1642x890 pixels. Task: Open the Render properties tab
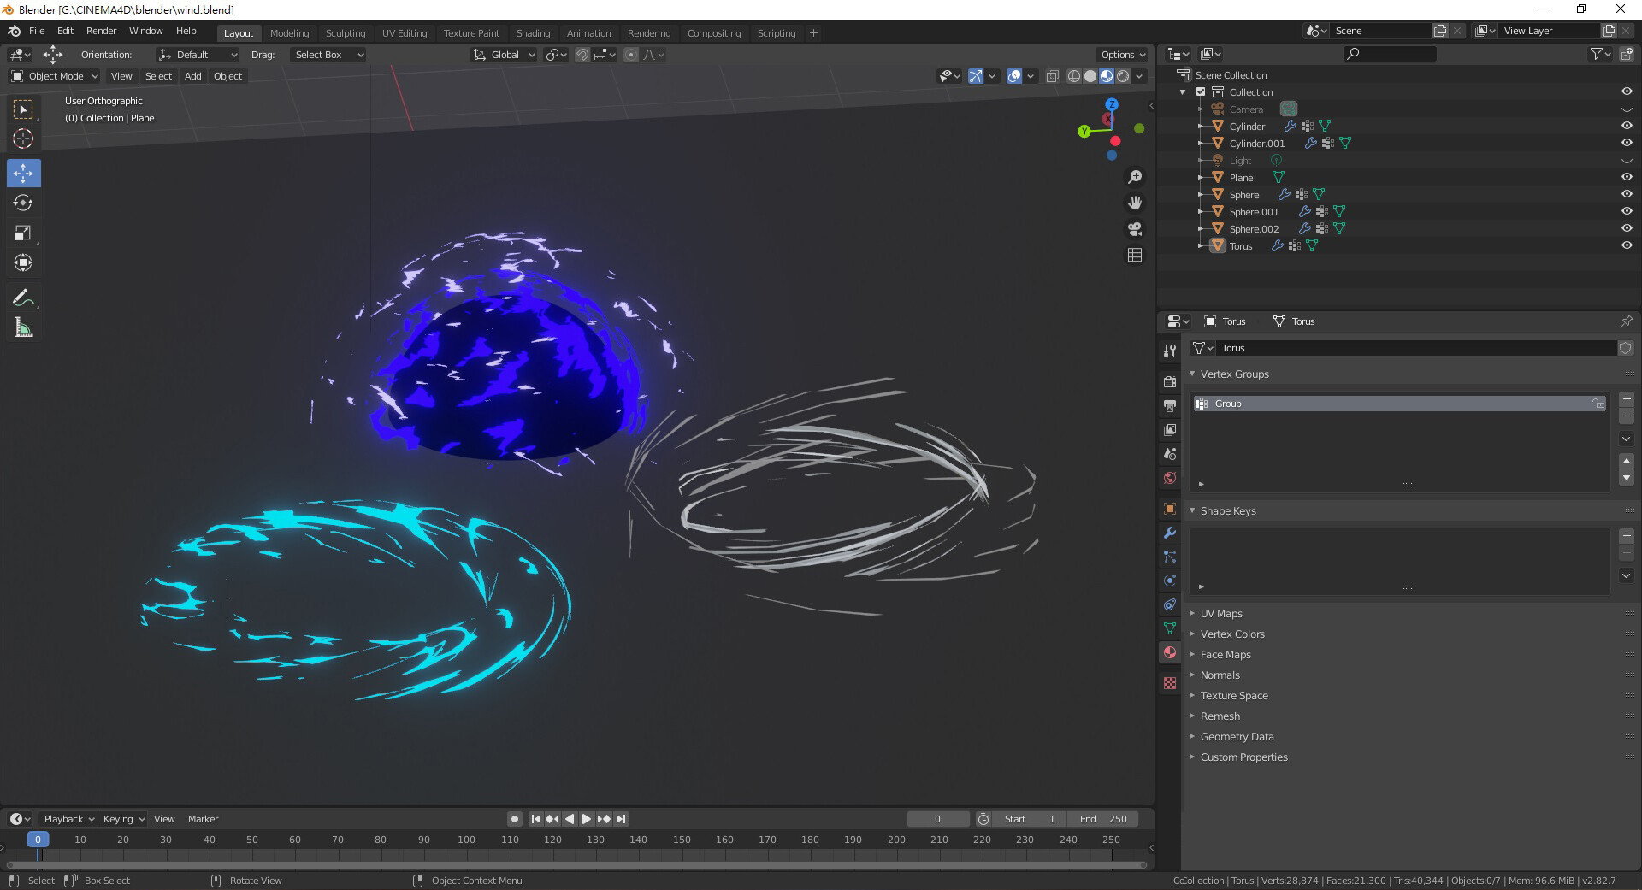tap(1169, 382)
